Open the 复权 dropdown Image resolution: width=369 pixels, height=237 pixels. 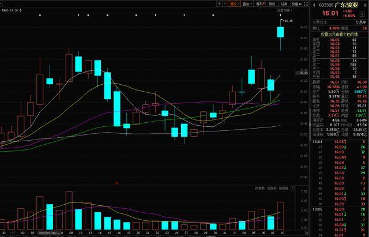tap(235, 4)
